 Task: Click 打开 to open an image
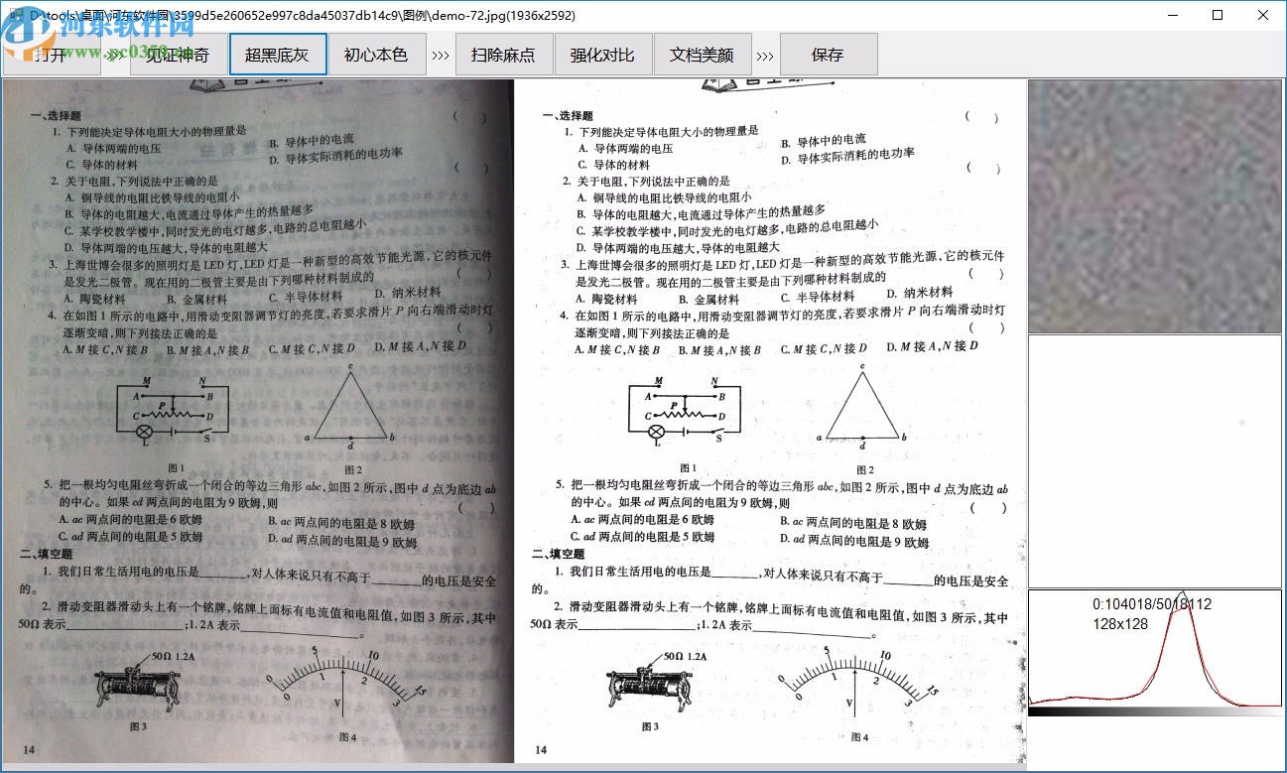[50, 55]
